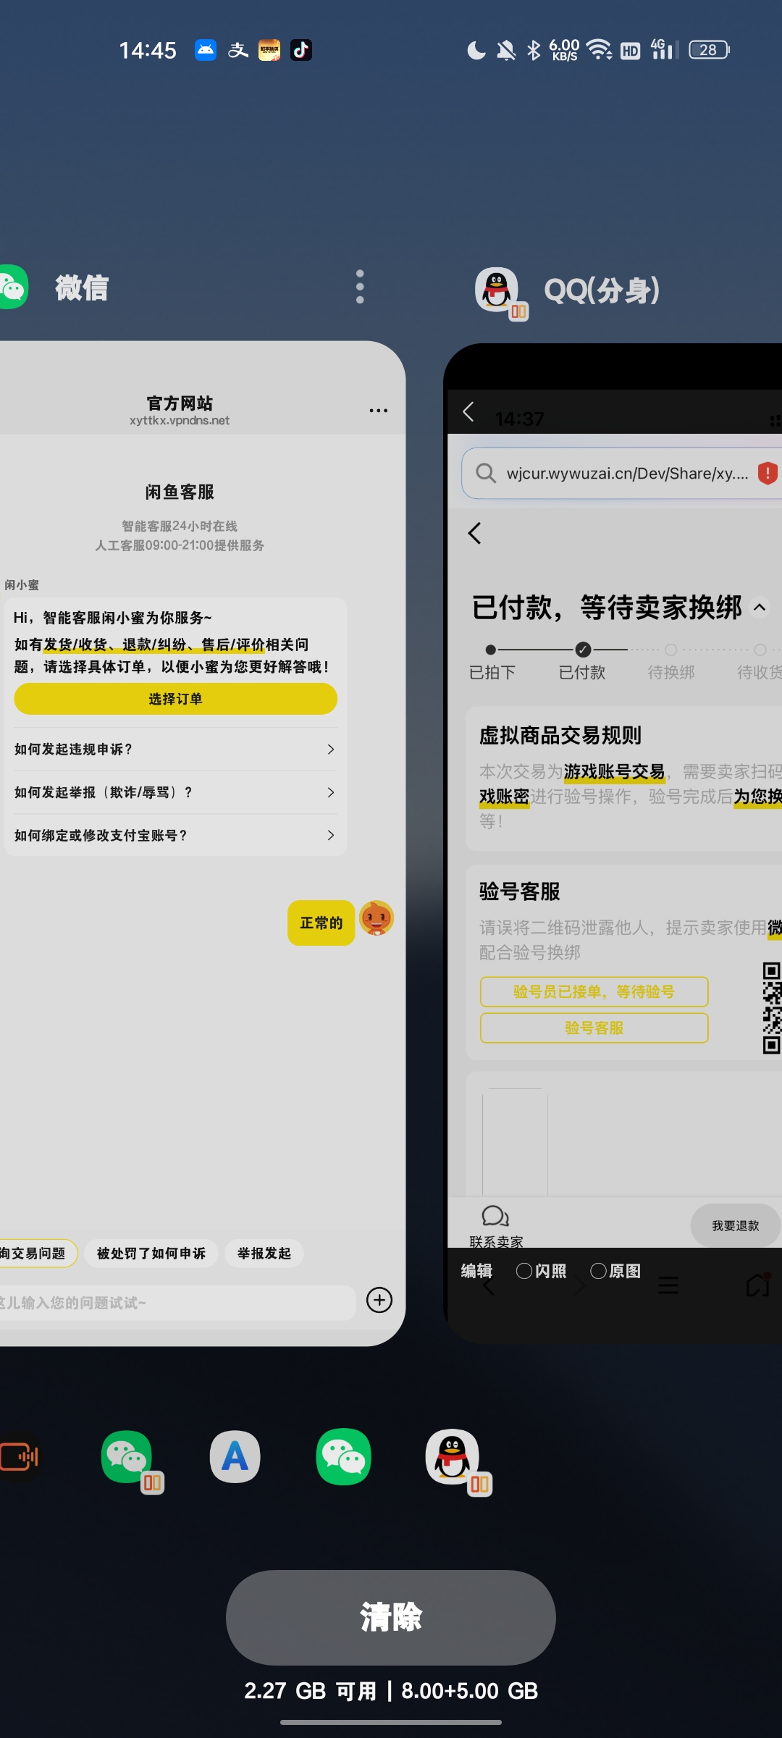Tap the red security shield in URL bar
This screenshot has width=782, height=1738.
click(x=767, y=474)
